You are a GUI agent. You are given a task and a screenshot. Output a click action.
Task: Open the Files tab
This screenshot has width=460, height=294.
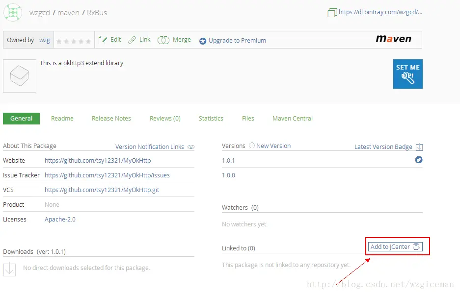248,118
